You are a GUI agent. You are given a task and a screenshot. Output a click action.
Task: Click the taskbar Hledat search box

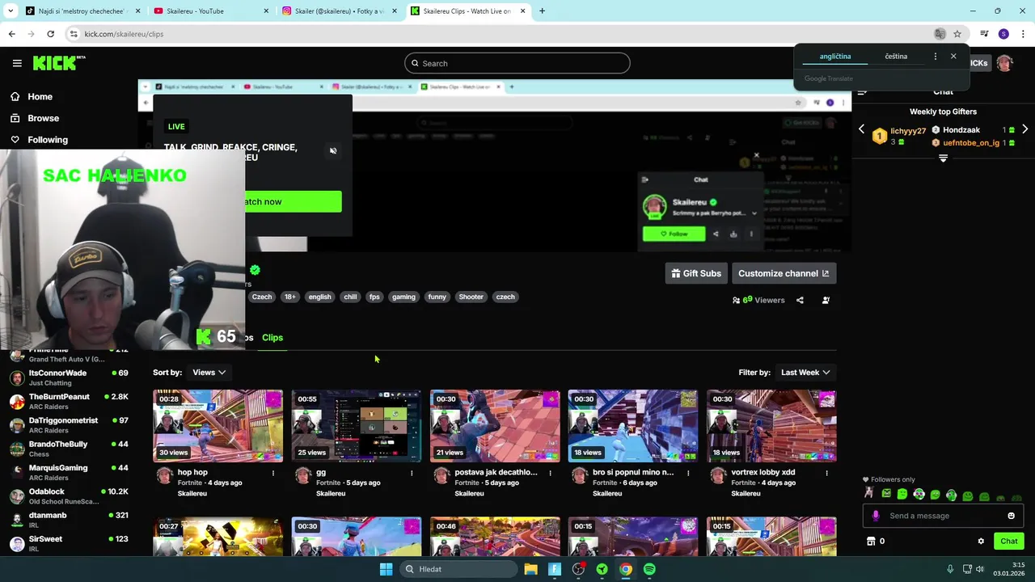tap(458, 569)
